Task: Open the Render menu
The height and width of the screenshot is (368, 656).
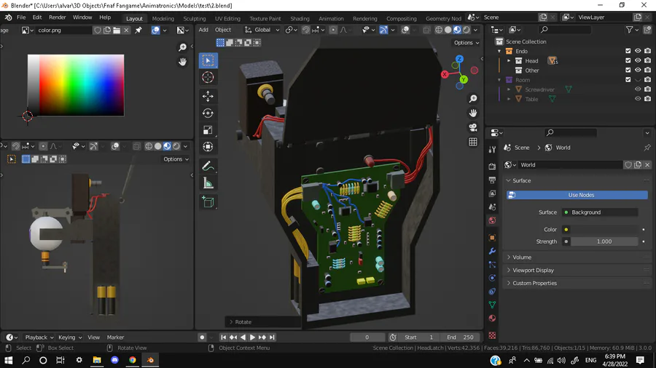Action: 57,17
